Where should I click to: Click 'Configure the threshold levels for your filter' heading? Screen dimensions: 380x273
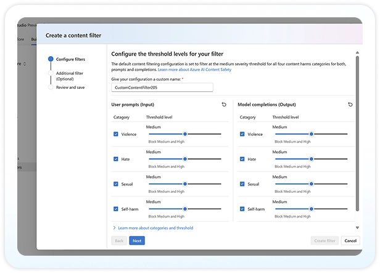(167, 54)
